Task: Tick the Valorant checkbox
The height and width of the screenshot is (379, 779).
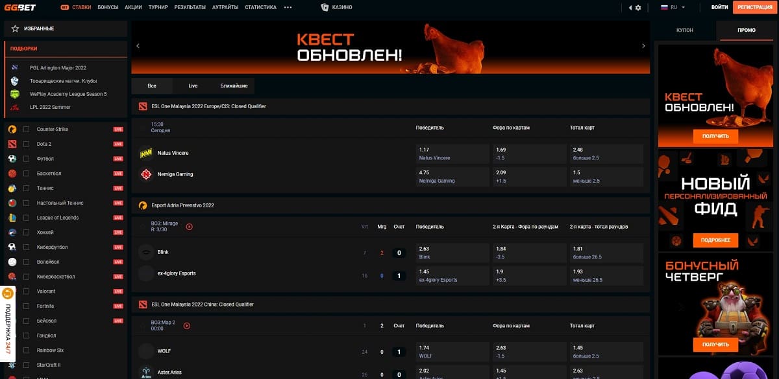Action: pos(27,292)
